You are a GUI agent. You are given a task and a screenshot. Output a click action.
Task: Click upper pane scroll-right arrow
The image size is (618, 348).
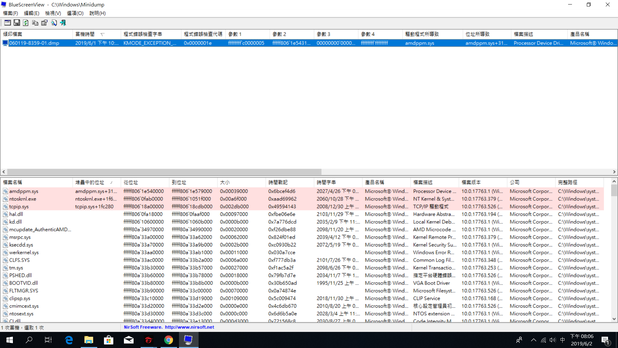(614, 172)
